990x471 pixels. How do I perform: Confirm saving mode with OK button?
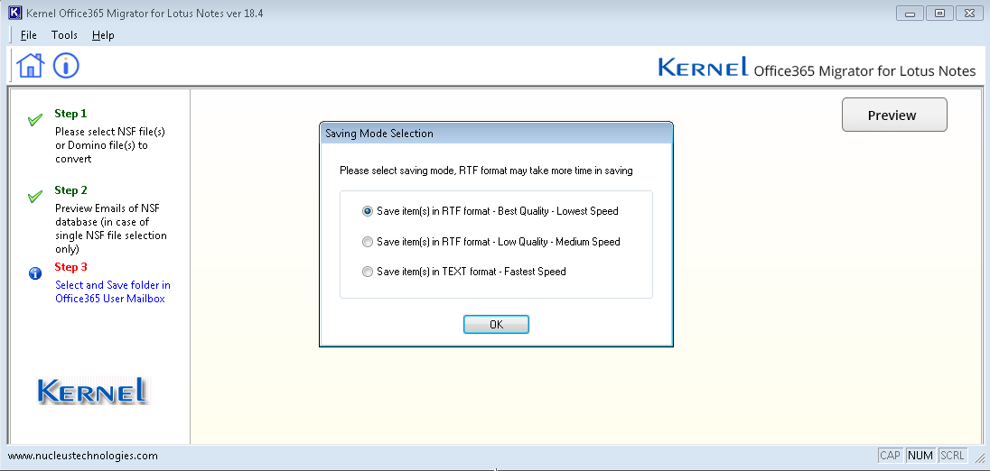[496, 324]
